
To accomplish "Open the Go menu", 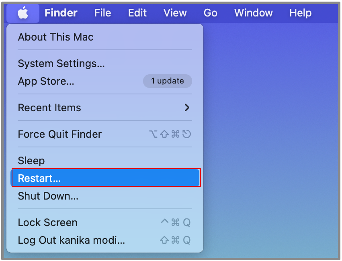I will [x=210, y=13].
